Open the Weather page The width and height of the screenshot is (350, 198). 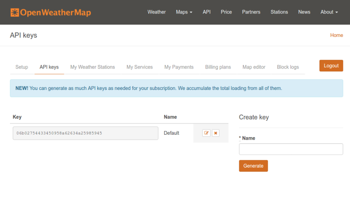point(156,12)
